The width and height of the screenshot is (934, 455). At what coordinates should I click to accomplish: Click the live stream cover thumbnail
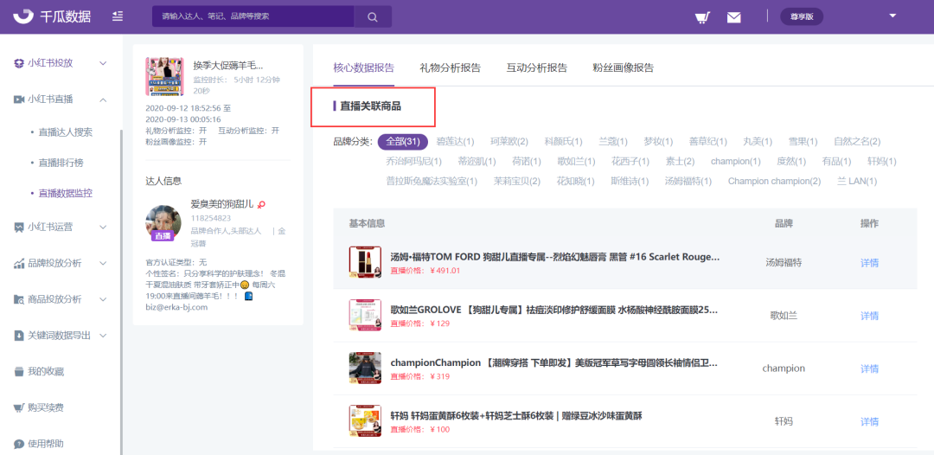[x=164, y=77]
